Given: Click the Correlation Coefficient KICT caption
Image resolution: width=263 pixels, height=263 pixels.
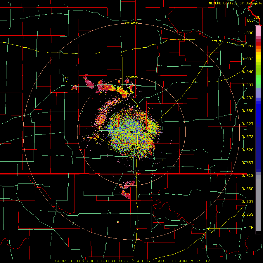Looking at the screenshot, I should (133, 261).
